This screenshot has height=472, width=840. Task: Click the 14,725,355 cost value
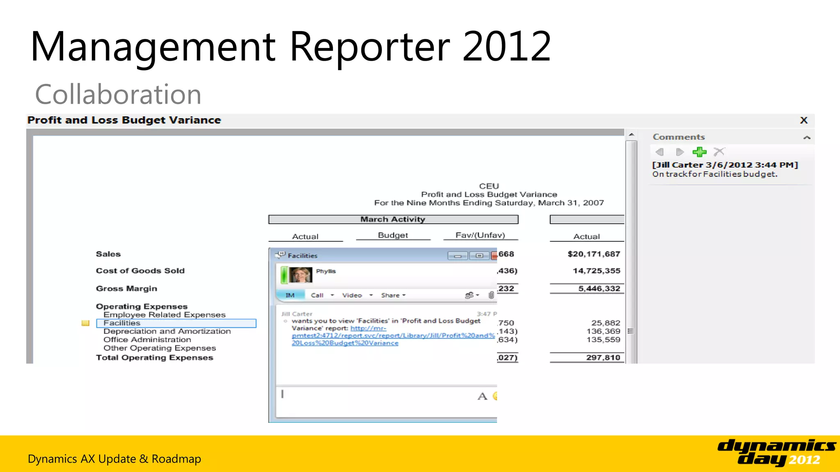596,271
